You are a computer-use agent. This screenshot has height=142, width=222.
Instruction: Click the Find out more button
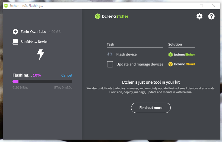pos(151,108)
